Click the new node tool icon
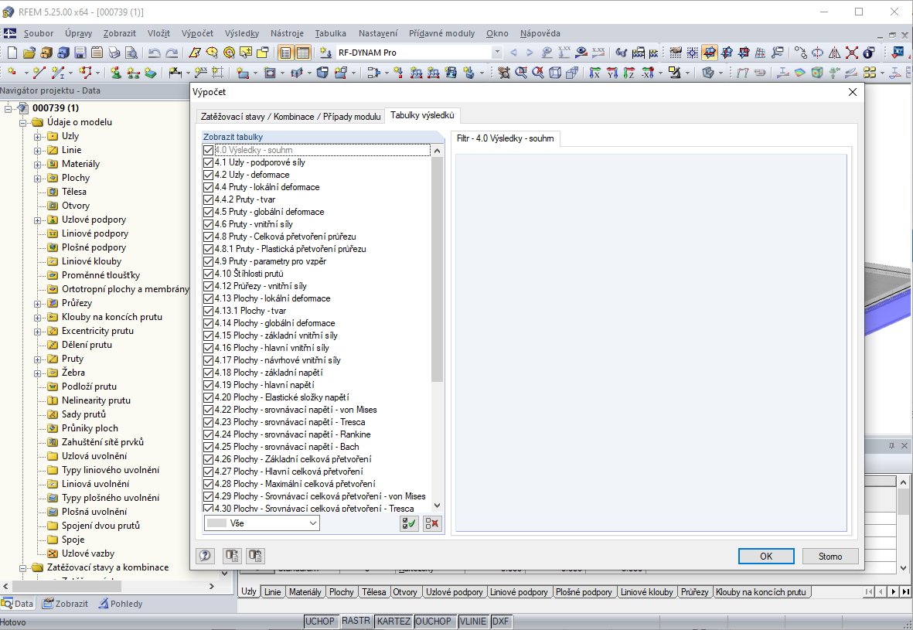Image resolution: width=913 pixels, height=630 pixels. 12,73
